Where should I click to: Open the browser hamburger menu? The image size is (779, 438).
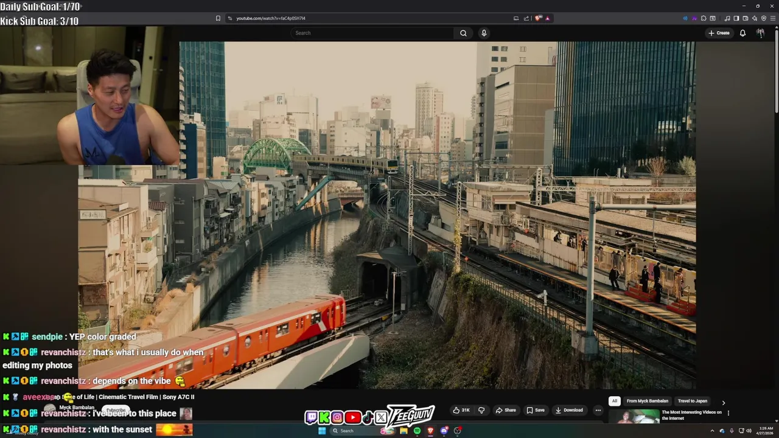point(773,18)
